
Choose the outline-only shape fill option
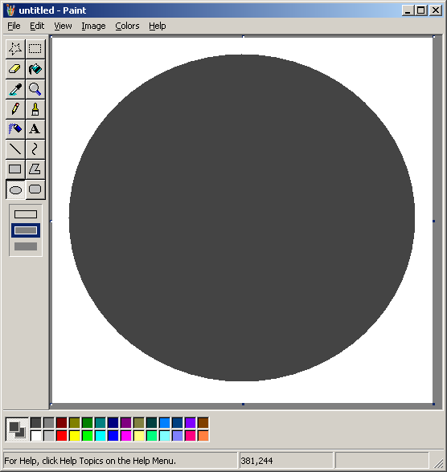click(26, 214)
